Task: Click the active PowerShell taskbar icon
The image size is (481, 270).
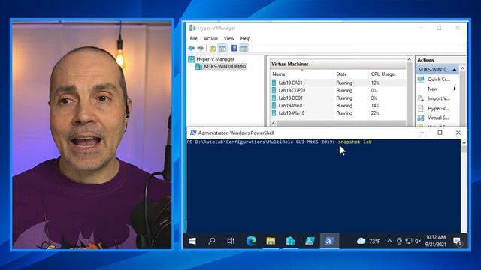Action: [329, 241]
